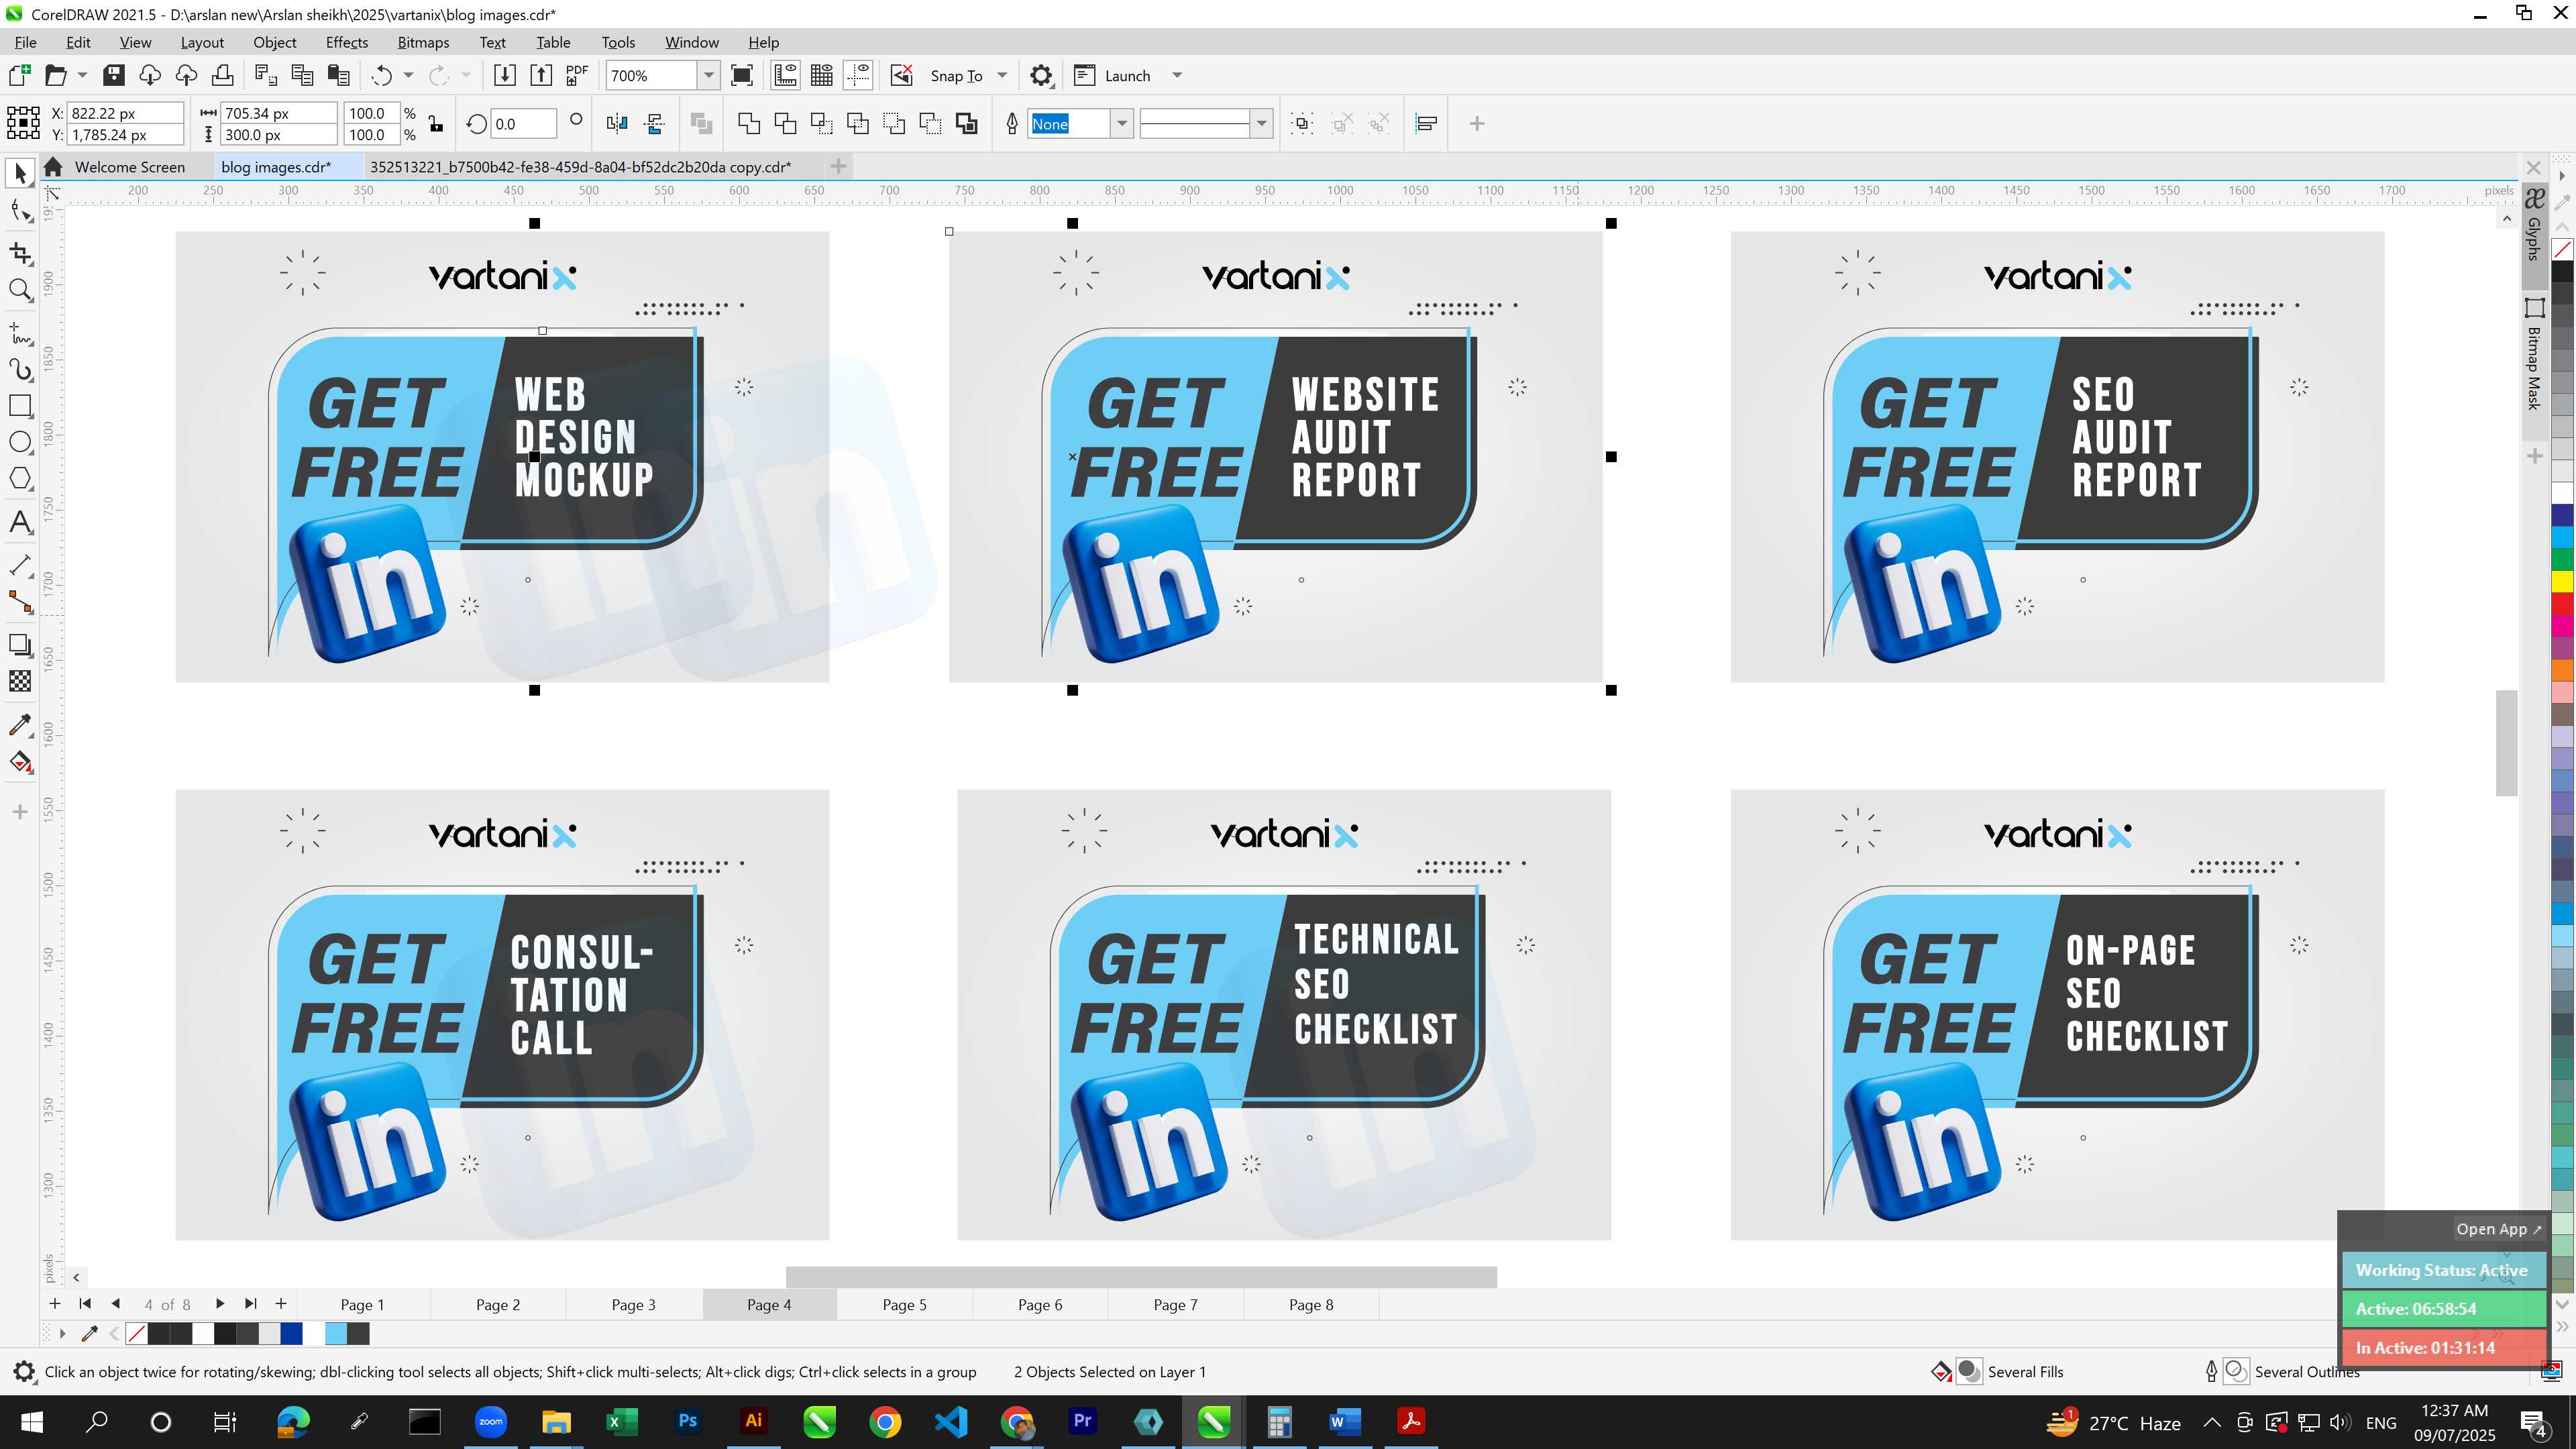
Task: Expand the Launch dropdown arrow
Action: [x=1177, y=75]
